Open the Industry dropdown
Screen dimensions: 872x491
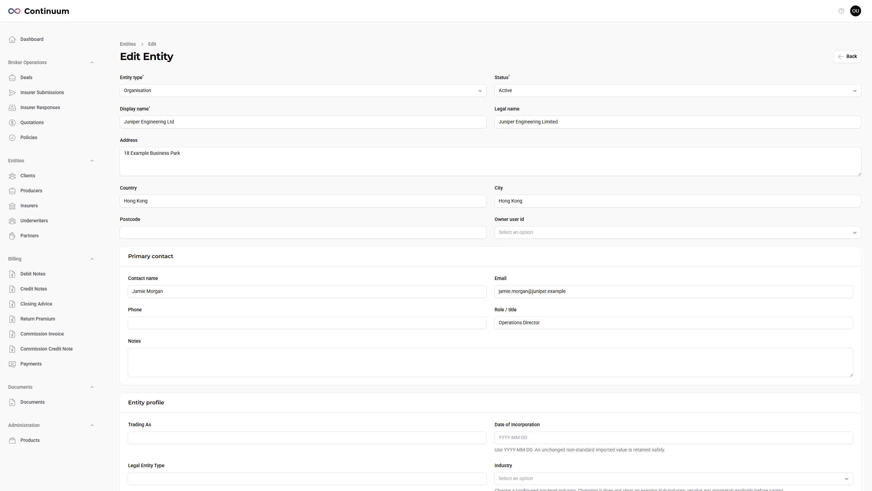(673, 479)
